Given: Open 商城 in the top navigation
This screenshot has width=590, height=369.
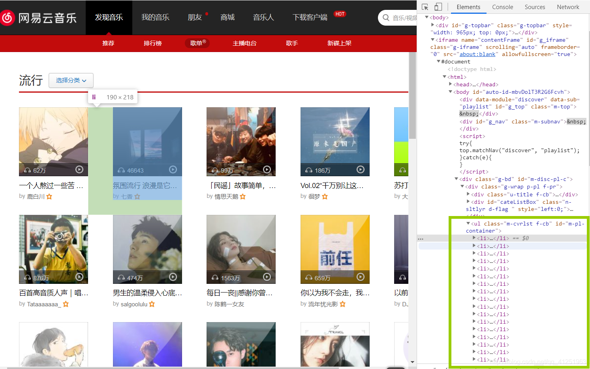Looking at the screenshot, I should 227,17.
